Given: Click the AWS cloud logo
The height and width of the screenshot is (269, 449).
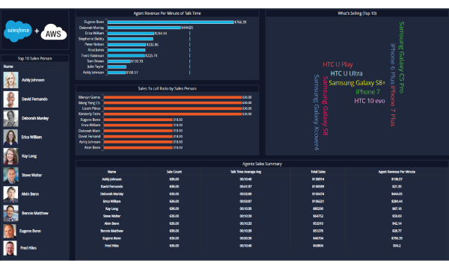Looking at the screenshot, I should pos(54,32).
